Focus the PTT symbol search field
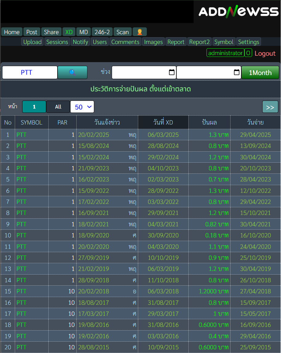Viewport: 281px width, 353px height. [x=30, y=72]
